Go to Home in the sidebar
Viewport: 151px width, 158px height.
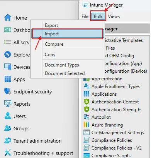[x=20, y=18]
